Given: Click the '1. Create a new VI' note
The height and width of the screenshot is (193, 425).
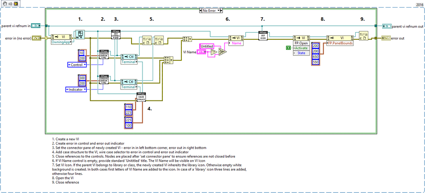Looking at the screenshot, I should tap(65, 139).
